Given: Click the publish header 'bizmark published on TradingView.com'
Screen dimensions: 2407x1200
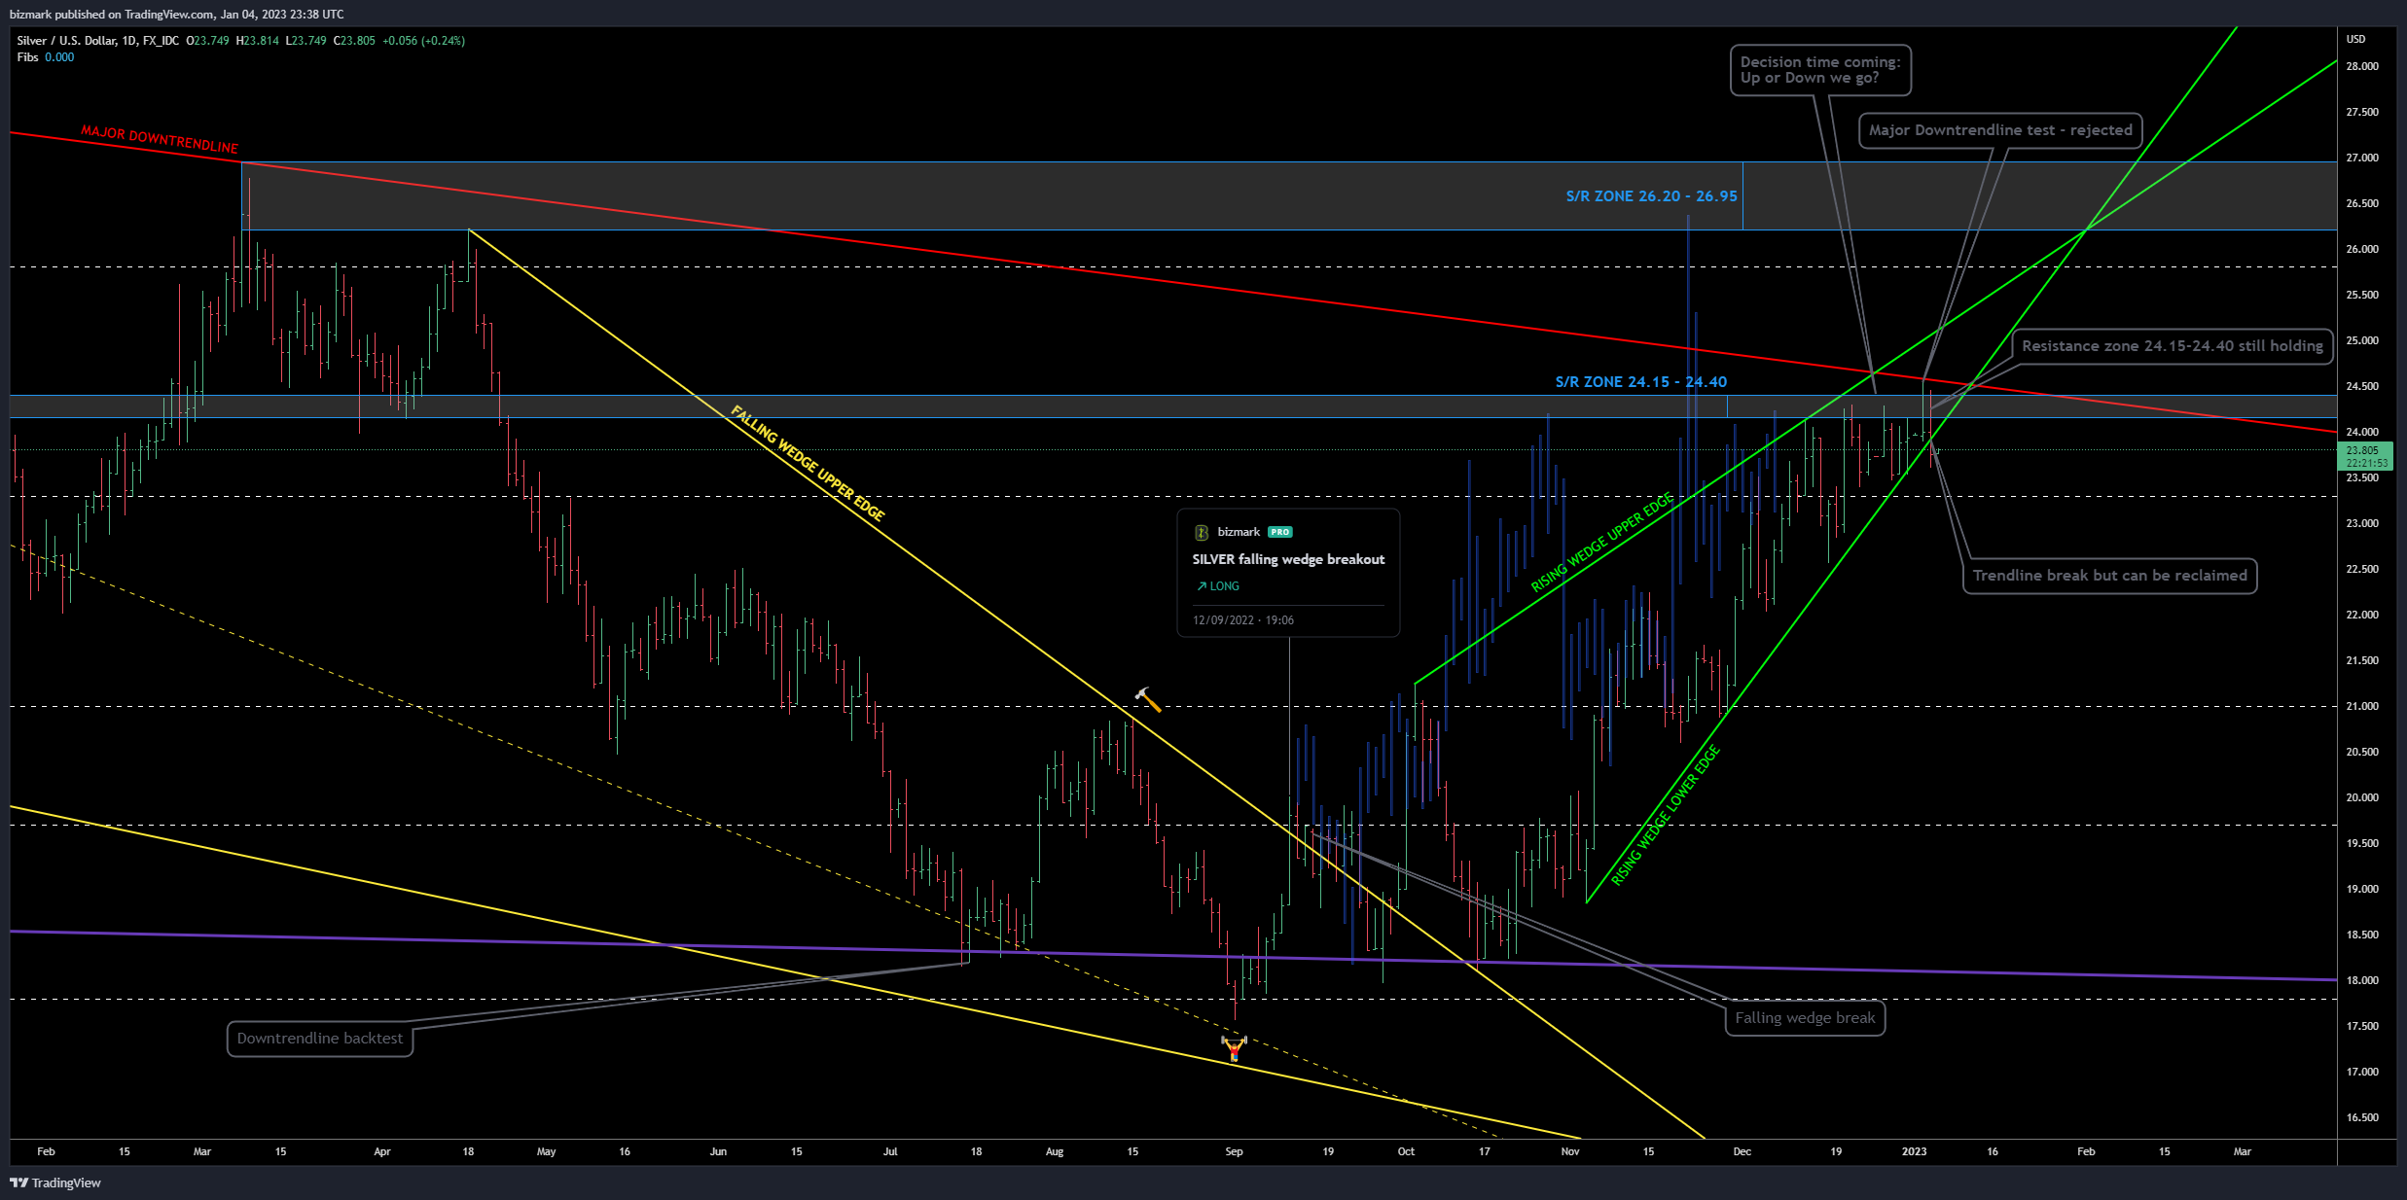Looking at the screenshot, I should 112,15.
